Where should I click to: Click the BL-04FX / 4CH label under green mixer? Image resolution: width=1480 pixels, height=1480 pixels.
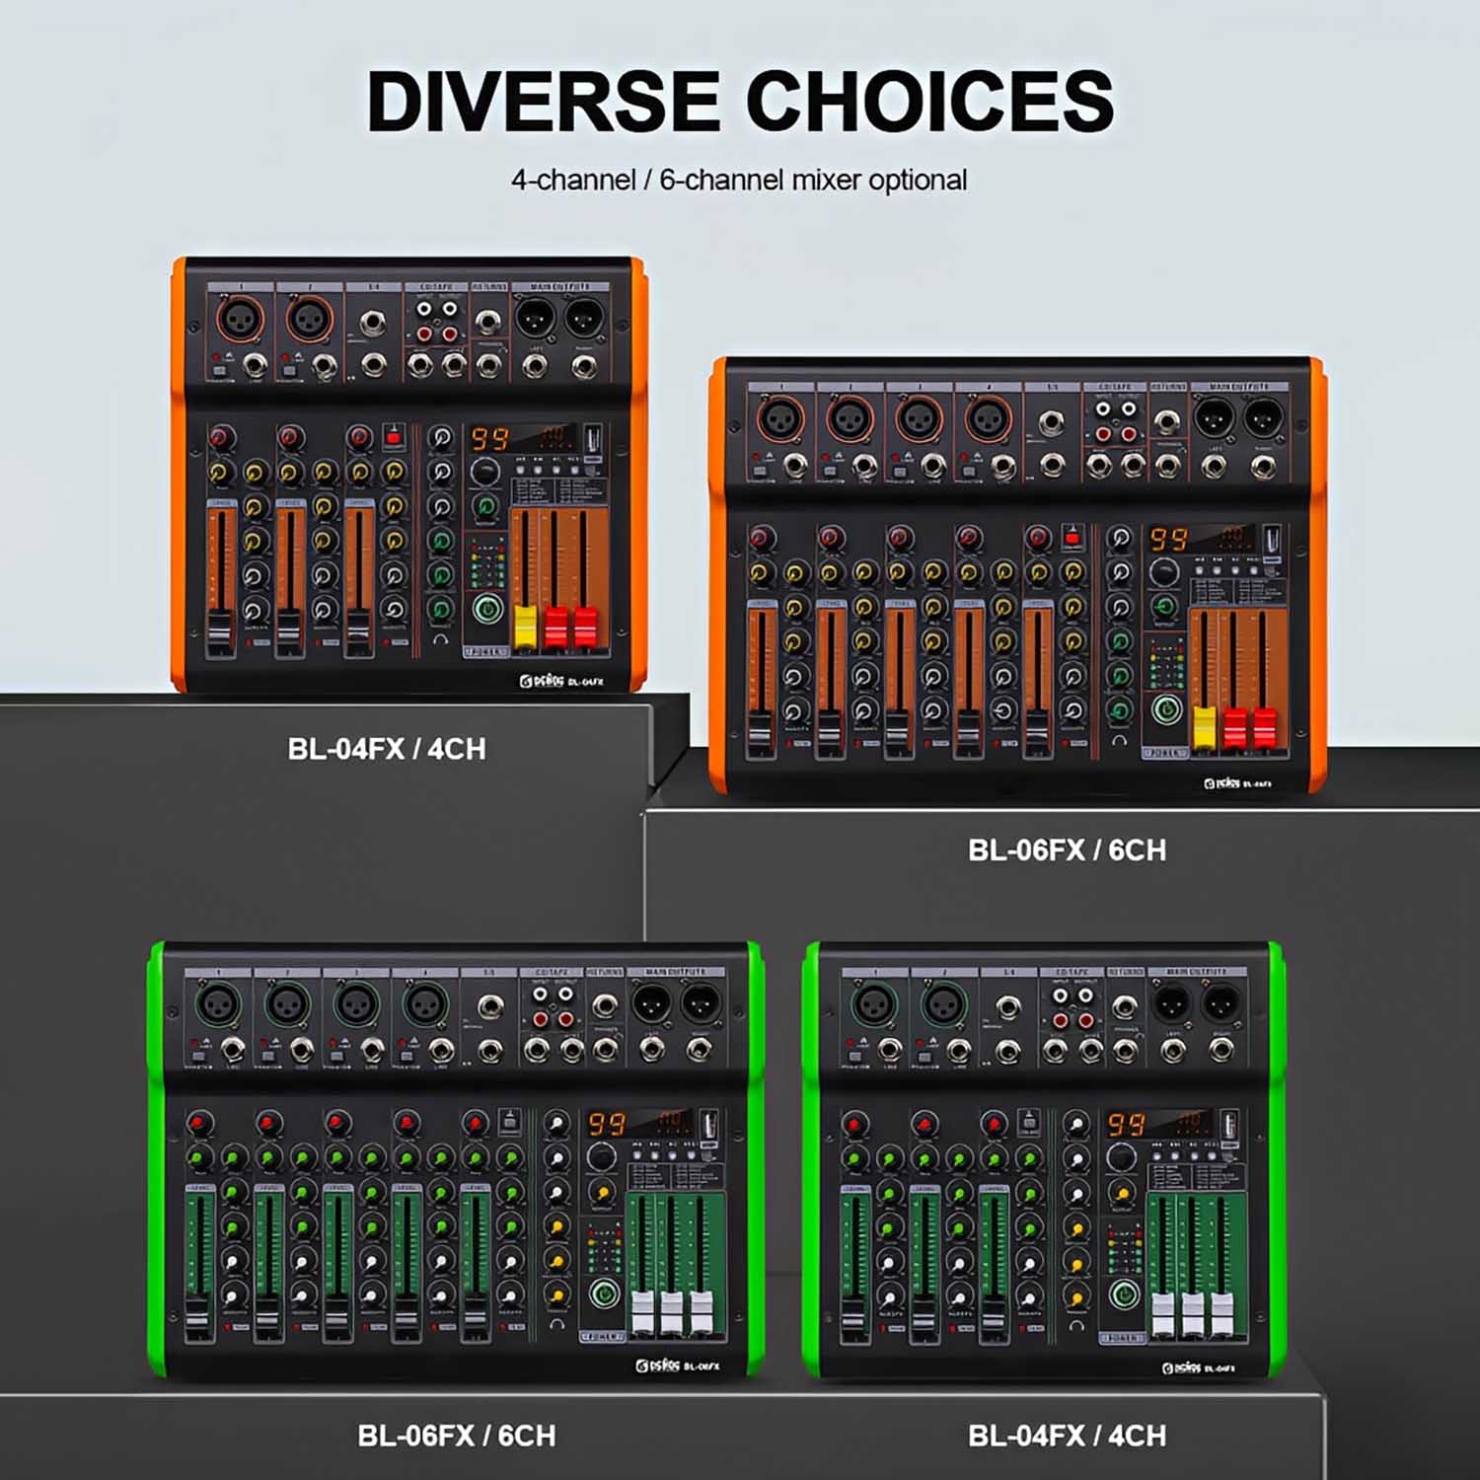pyautogui.click(x=1067, y=1435)
